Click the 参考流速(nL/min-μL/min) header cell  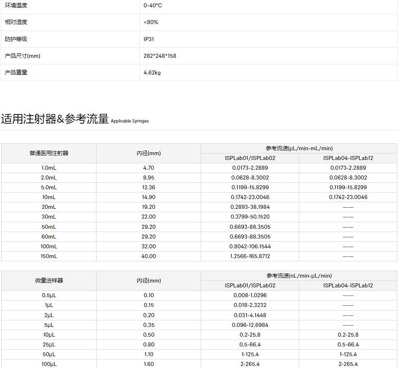tap(299, 276)
